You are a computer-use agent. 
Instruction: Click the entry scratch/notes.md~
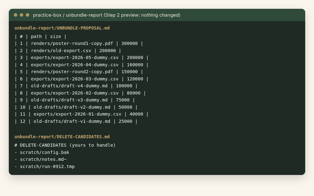(x=41, y=159)
